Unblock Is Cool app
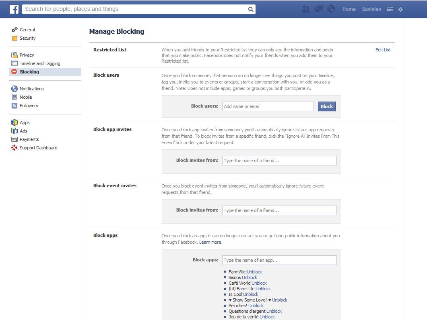The width and height of the screenshot is (427, 320). 251,294
